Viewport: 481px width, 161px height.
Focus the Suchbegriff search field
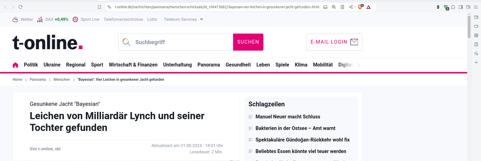point(176,42)
